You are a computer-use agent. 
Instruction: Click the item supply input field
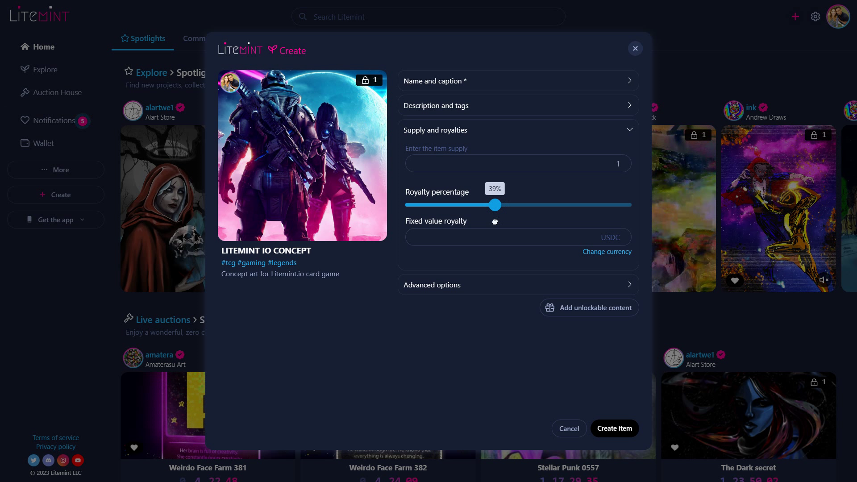(518, 164)
